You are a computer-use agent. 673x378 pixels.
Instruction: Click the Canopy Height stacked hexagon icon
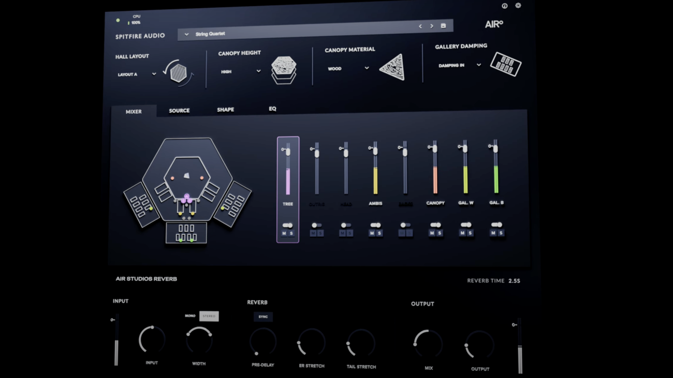284,70
